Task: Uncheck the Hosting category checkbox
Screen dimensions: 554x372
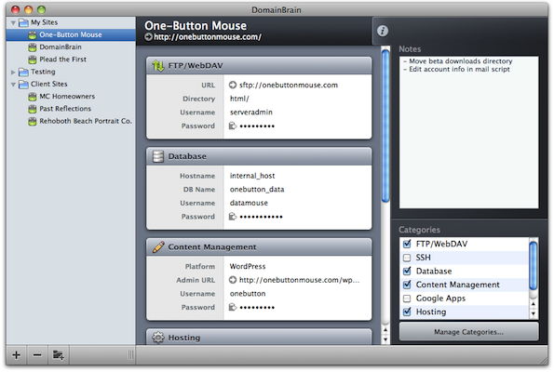Action: click(x=407, y=312)
